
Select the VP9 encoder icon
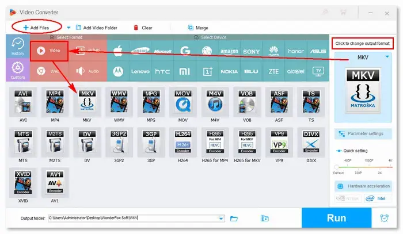point(279,143)
